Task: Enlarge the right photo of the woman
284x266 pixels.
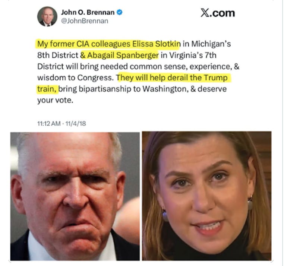Action: click(x=206, y=196)
